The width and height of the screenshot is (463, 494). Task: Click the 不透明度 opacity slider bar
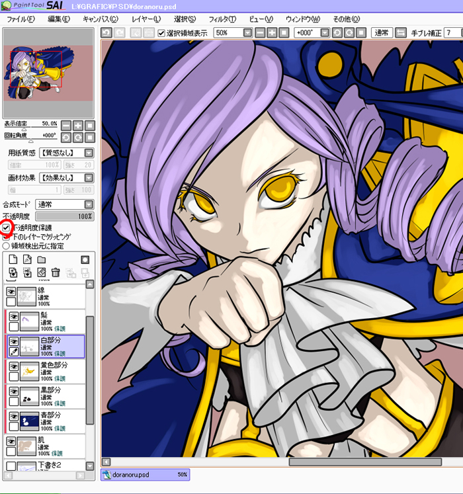(x=65, y=216)
